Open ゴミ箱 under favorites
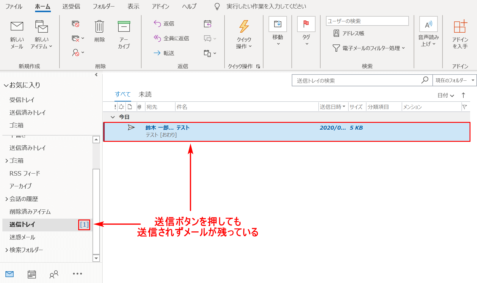477x283 pixels. 16,125
